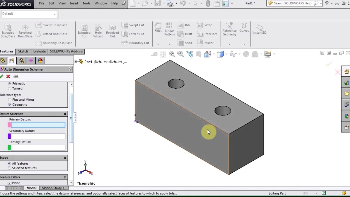This screenshot has height=197, width=350.
Task: Expand the Reference Geometry dropdown arrow
Action: click(229, 44)
